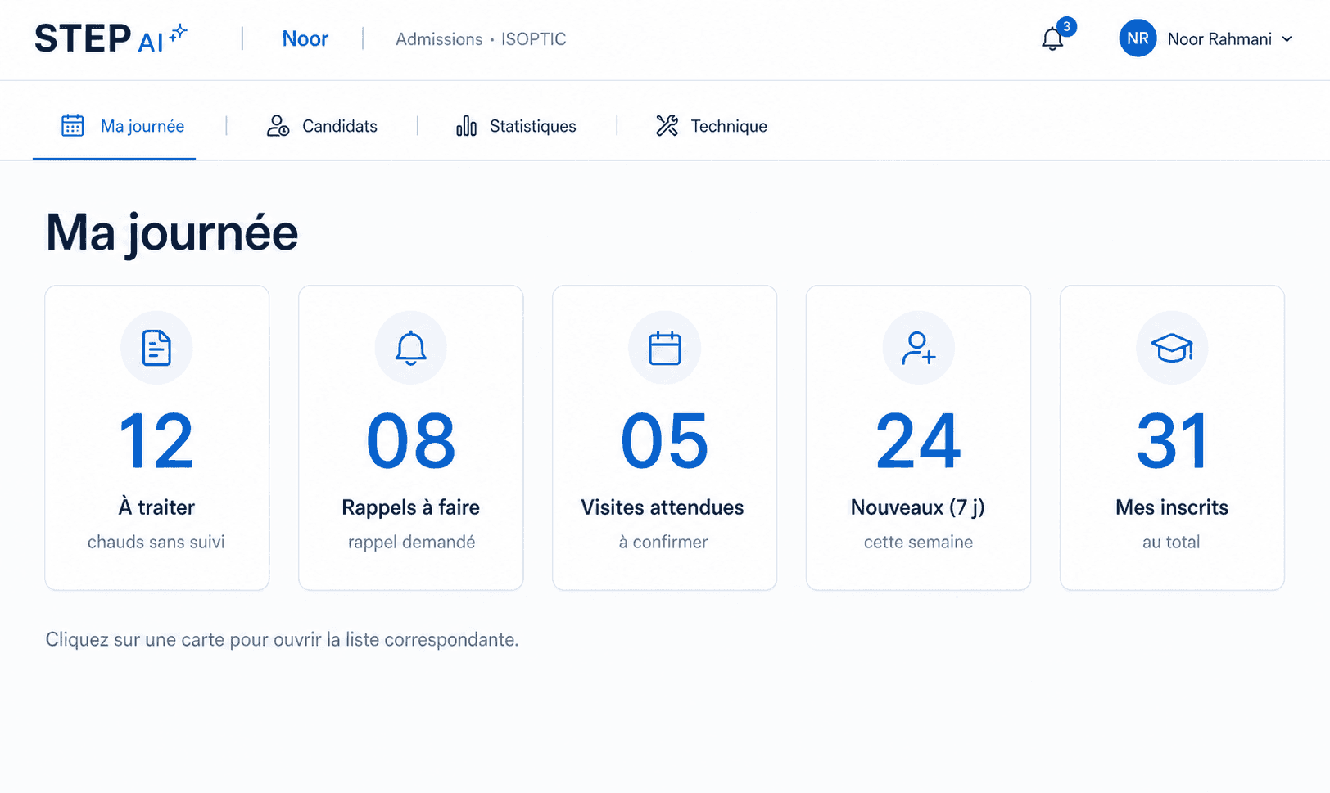Open the Mes inscrits count 31
The height and width of the screenshot is (793, 1330).
1172,441
